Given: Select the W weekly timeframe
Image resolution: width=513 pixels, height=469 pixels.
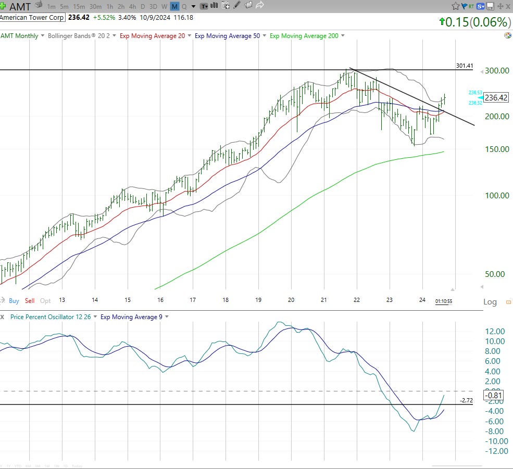Looking at the screenshot, I should [x=164, y=7].
